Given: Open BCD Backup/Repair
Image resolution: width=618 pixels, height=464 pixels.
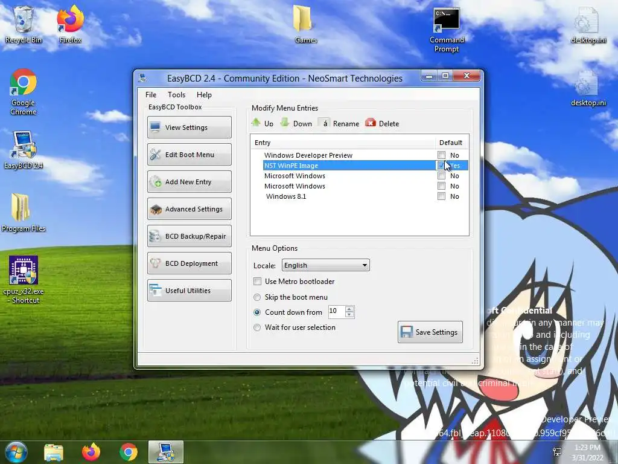Looking at the screenshot, I should 189,236.
